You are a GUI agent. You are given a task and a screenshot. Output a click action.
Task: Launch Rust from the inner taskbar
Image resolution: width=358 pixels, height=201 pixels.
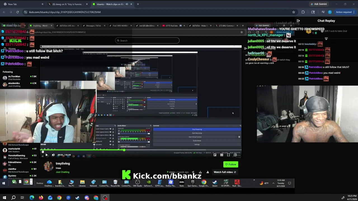click(237, 183)
